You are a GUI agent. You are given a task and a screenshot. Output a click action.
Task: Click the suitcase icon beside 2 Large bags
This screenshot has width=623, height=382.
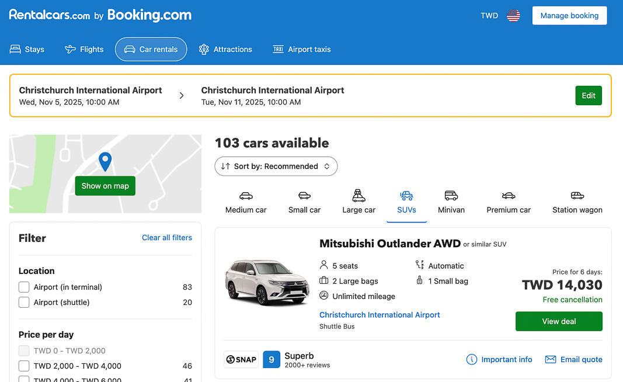point(324,280)
